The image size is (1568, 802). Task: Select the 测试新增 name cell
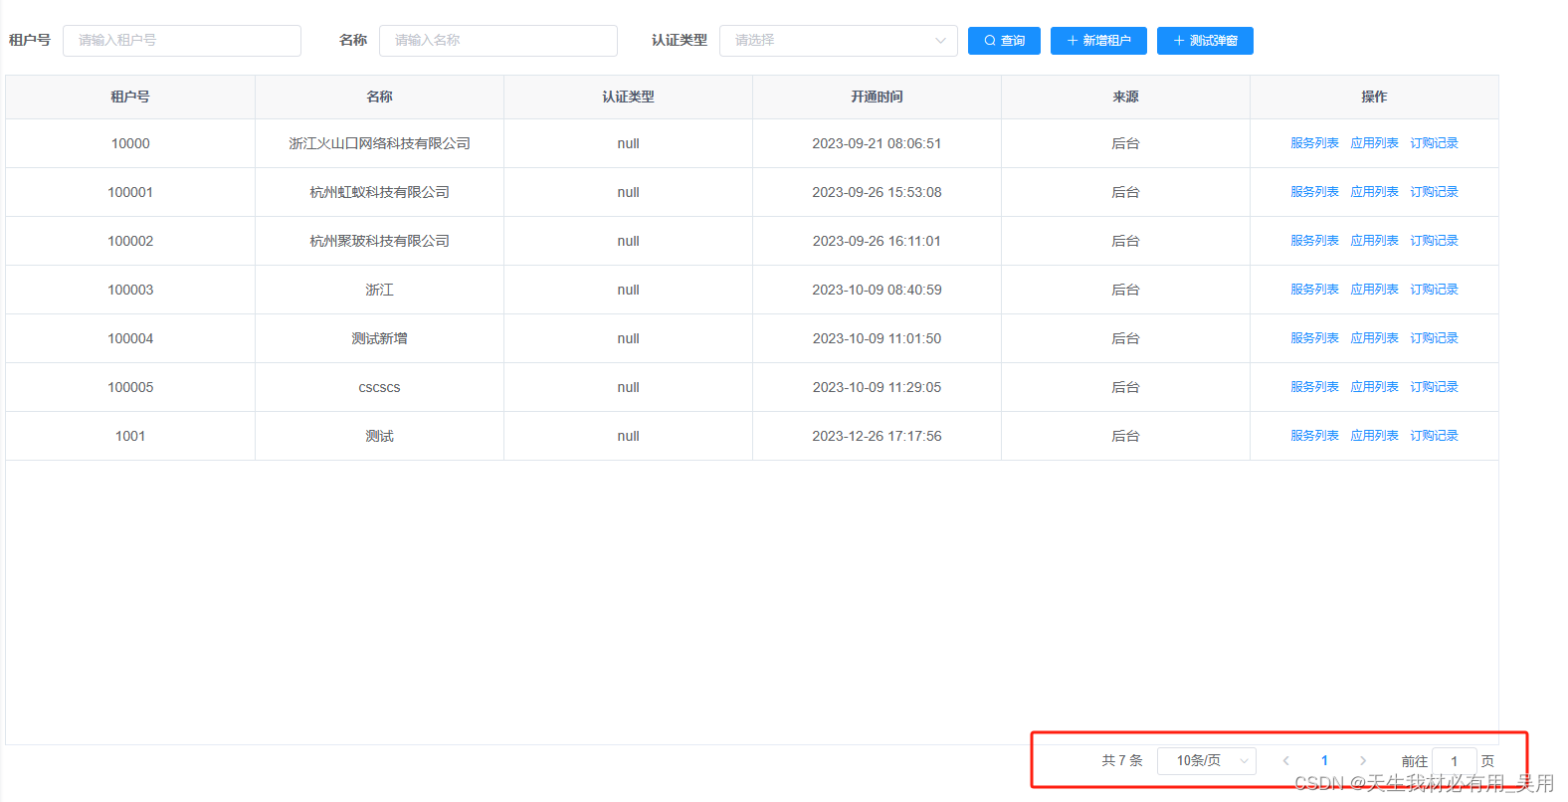coord(379,338)
